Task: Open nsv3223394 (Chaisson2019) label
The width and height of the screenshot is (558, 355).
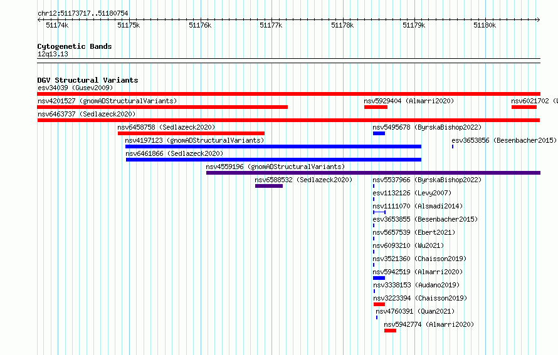Action: [x=420, y=298]
